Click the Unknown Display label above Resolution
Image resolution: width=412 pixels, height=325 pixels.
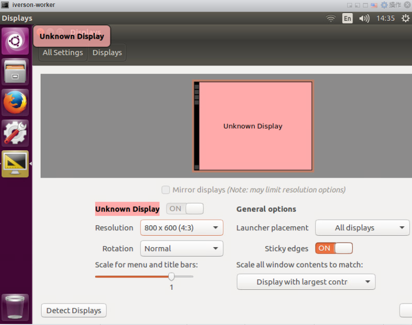[x=127, y=209]
